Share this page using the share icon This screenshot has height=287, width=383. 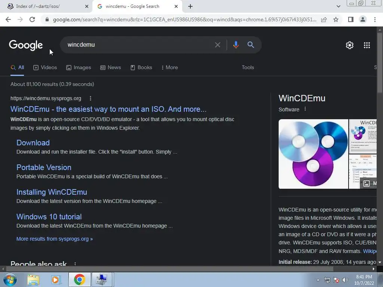click(x=324, y=19)
